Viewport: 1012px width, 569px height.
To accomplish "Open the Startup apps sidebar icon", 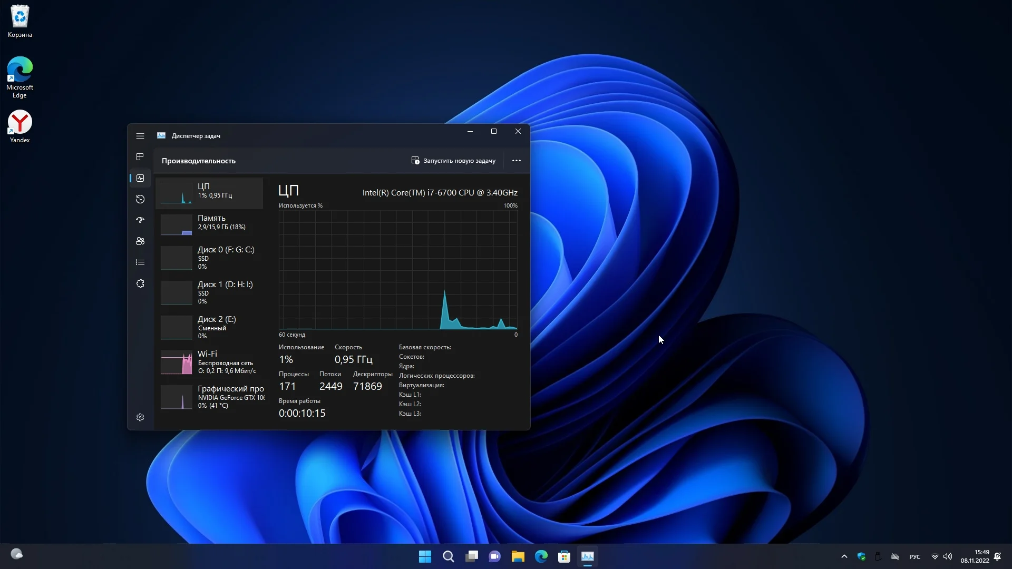I will point(140,220).
